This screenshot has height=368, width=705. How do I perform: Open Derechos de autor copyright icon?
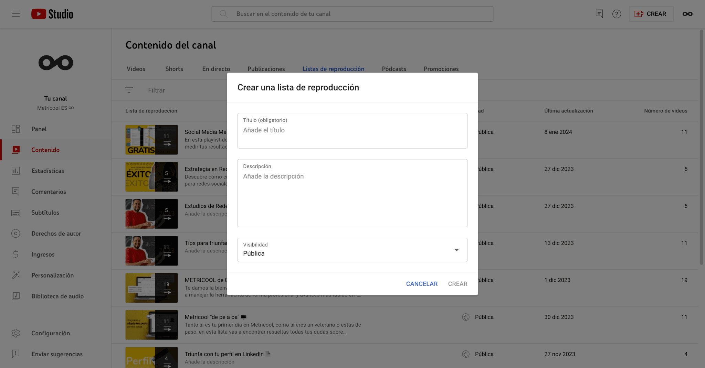(x=16, y=234)
